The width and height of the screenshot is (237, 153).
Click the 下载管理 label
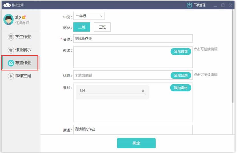(200, 5)
